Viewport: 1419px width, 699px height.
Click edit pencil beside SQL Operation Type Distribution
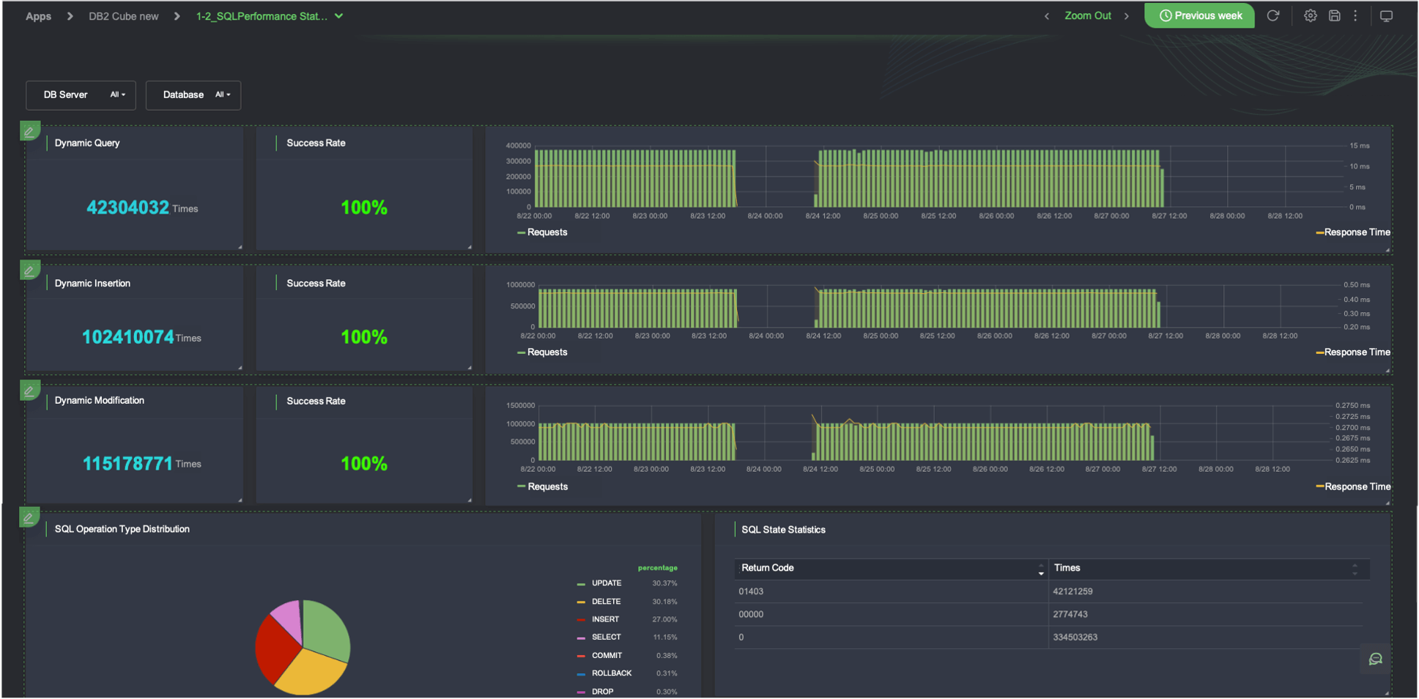click(29, 518)
